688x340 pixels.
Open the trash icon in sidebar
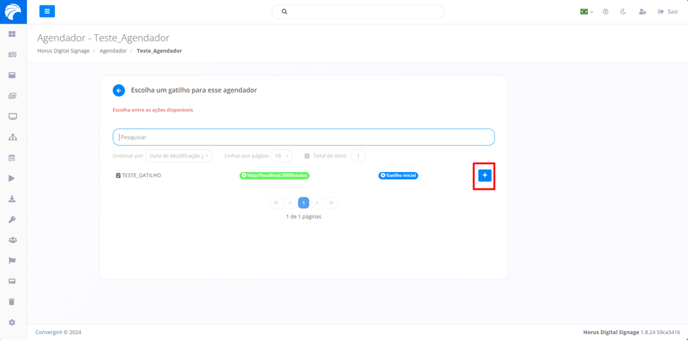coord(12,302)
